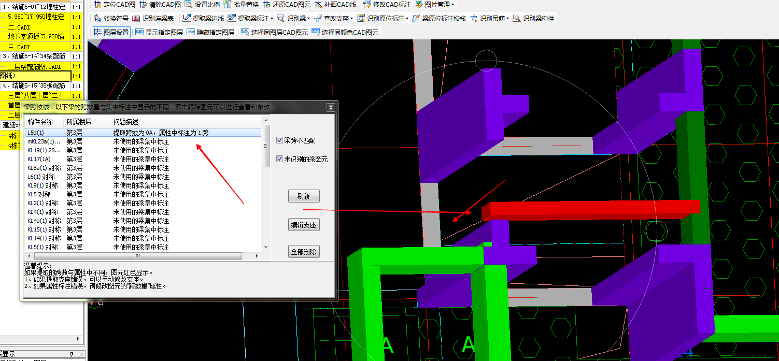The image size is (779, 361).
Task: Click the 识别梁 (recognize beam) icon
Action: coord(280,19)
